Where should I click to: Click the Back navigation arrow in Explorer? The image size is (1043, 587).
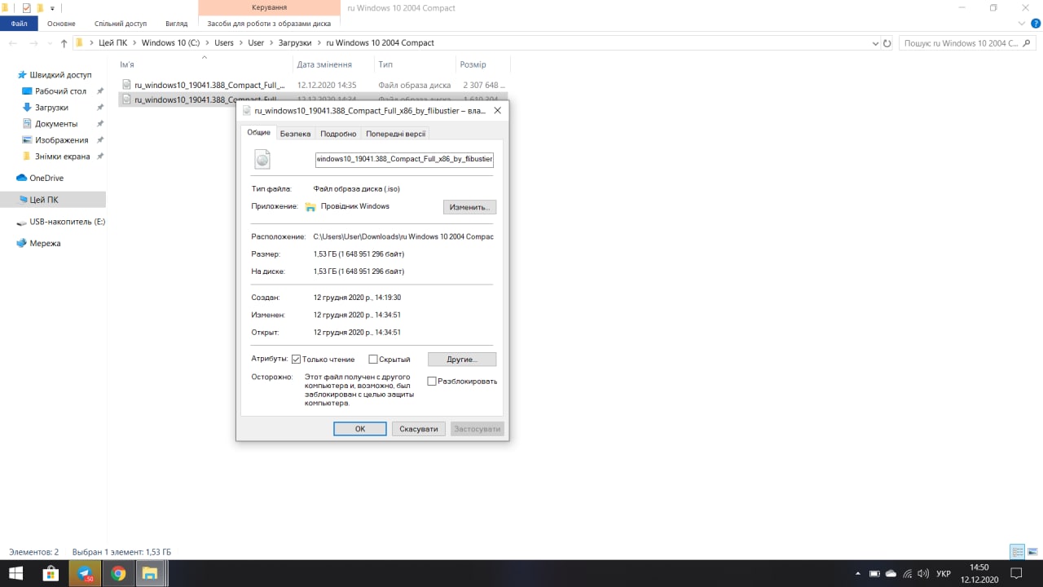click(13, 43)
